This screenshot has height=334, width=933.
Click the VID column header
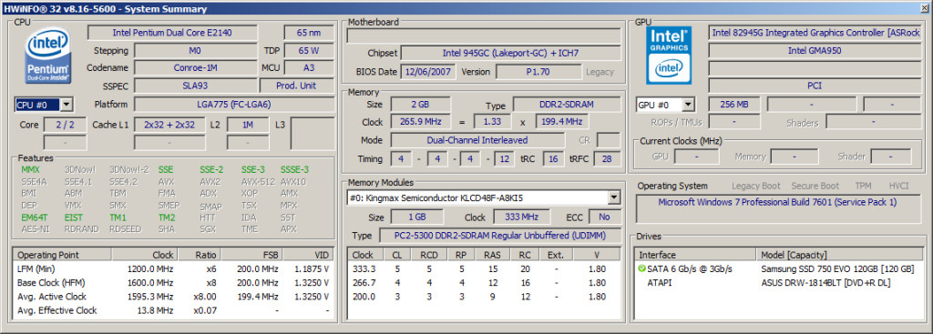(308, 255)
